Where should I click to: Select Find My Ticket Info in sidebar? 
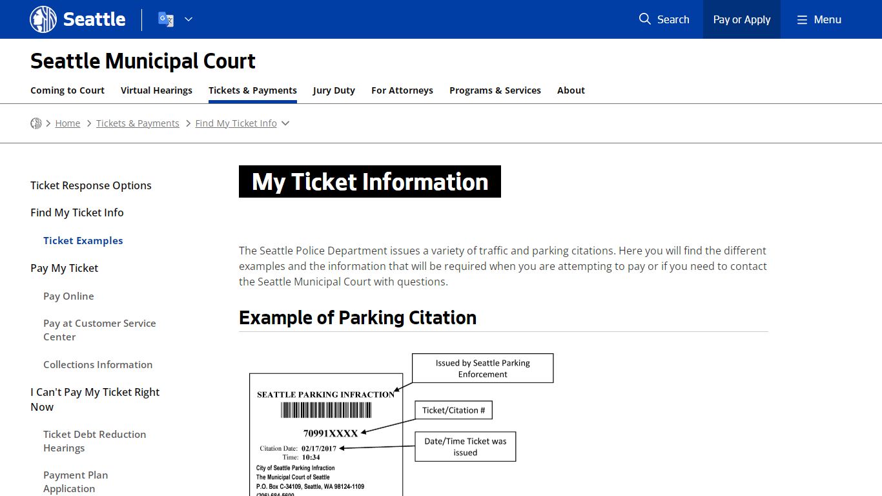(x=77, y=212)
